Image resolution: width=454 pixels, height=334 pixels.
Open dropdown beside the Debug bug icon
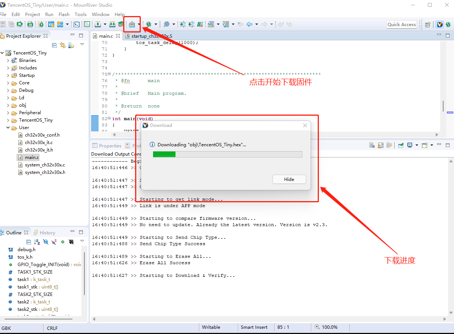(156, 24)
